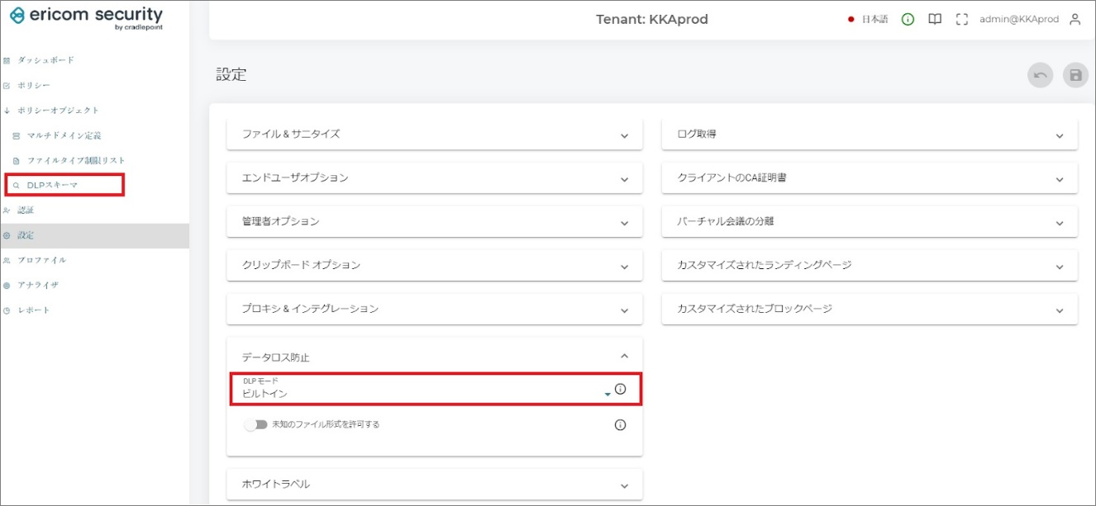Click info icon beside 未知のファイル形式を許可する

click(x=620, y=425)
